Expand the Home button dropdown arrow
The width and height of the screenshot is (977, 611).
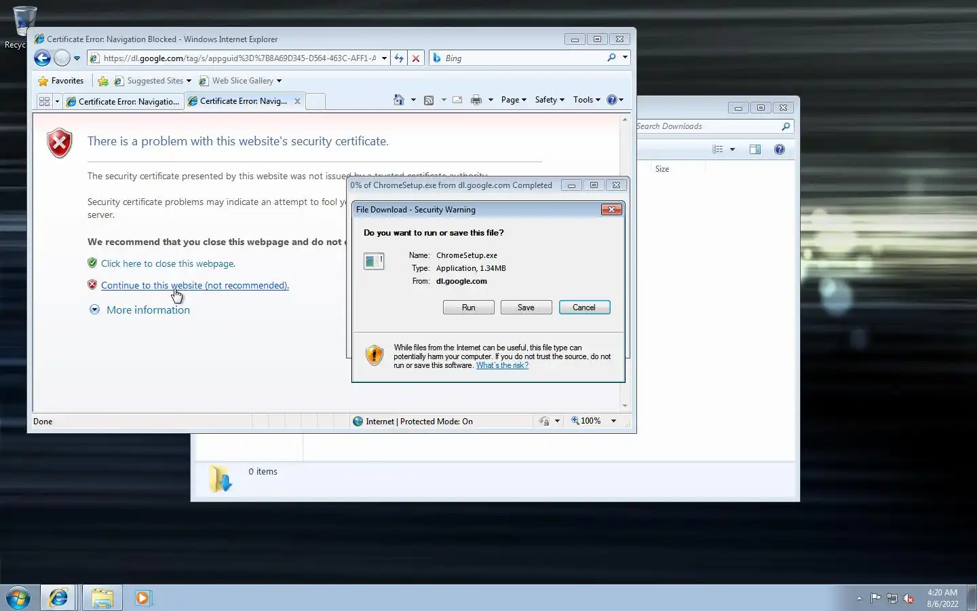point(413,100)
